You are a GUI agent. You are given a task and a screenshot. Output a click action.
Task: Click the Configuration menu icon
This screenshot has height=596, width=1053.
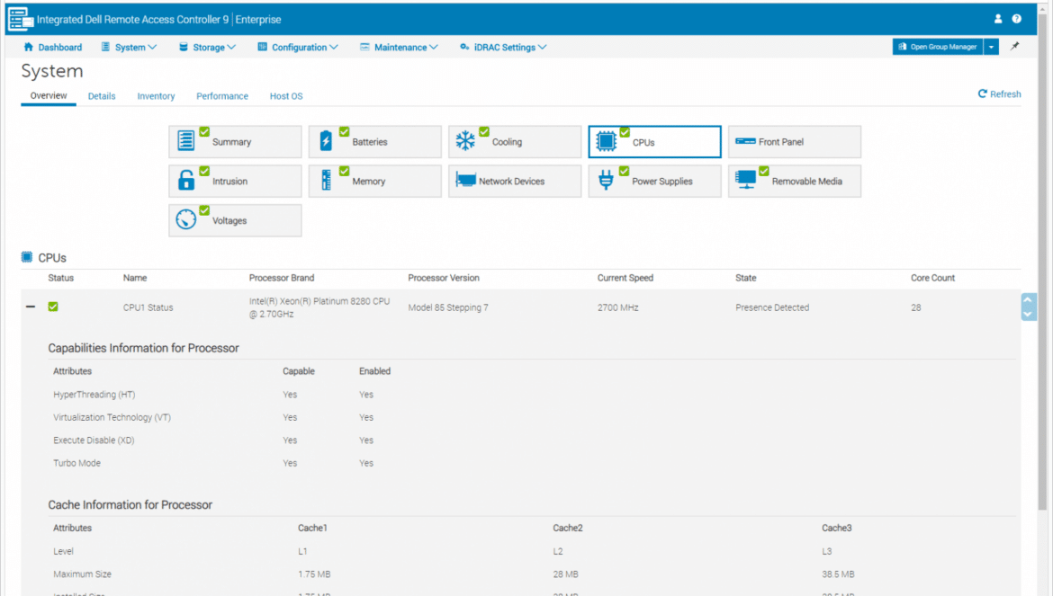263,47
